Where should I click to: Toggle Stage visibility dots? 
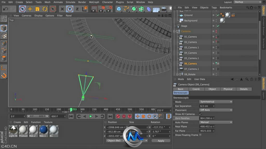click(x=216, y=26)
